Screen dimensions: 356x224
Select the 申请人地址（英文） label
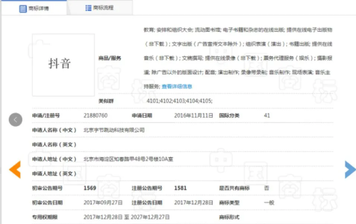(54, 174)
